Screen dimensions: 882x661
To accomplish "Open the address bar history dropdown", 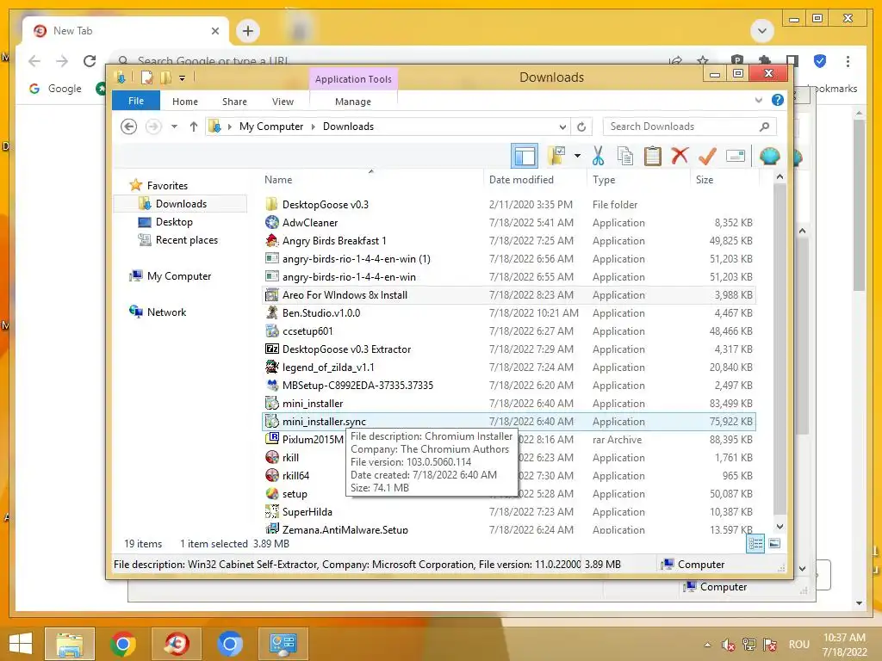I will (562, 127).
